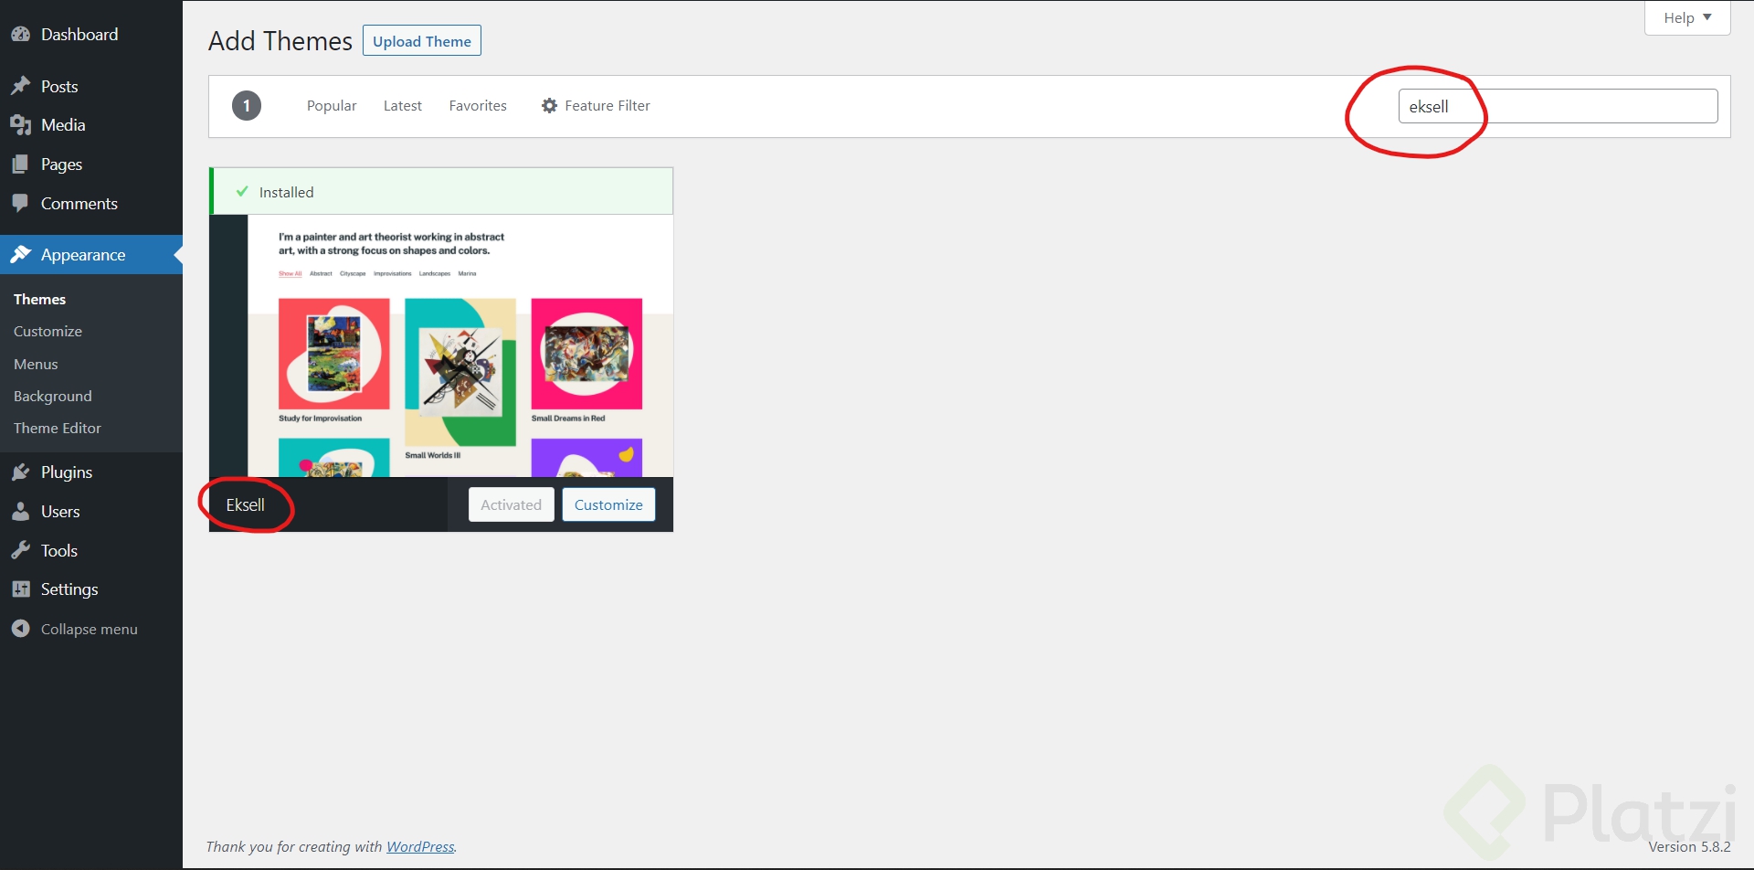Open the Pages menu
Image resolution: width=1754 pixels, height=870 pixels.
[91, 164]
